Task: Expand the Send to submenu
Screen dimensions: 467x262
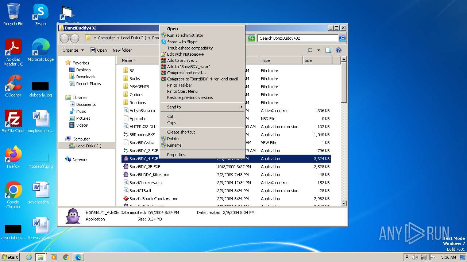Action: click(x=202, y=107)
